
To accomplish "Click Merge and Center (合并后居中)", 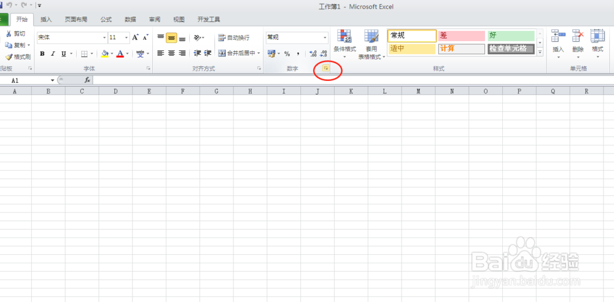I will (x=236, y=53).
